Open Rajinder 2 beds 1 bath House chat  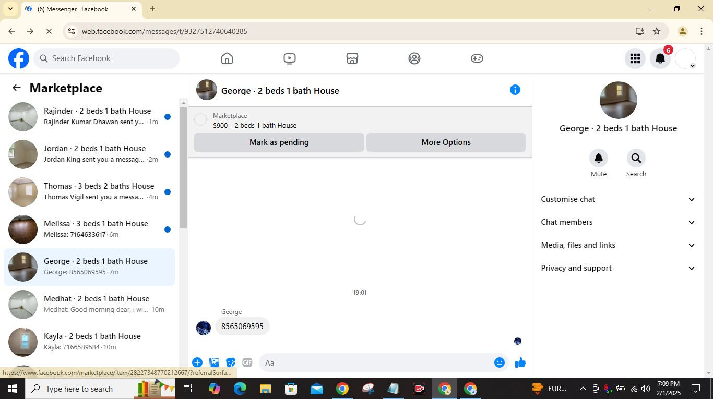click(x=90, y=117)
